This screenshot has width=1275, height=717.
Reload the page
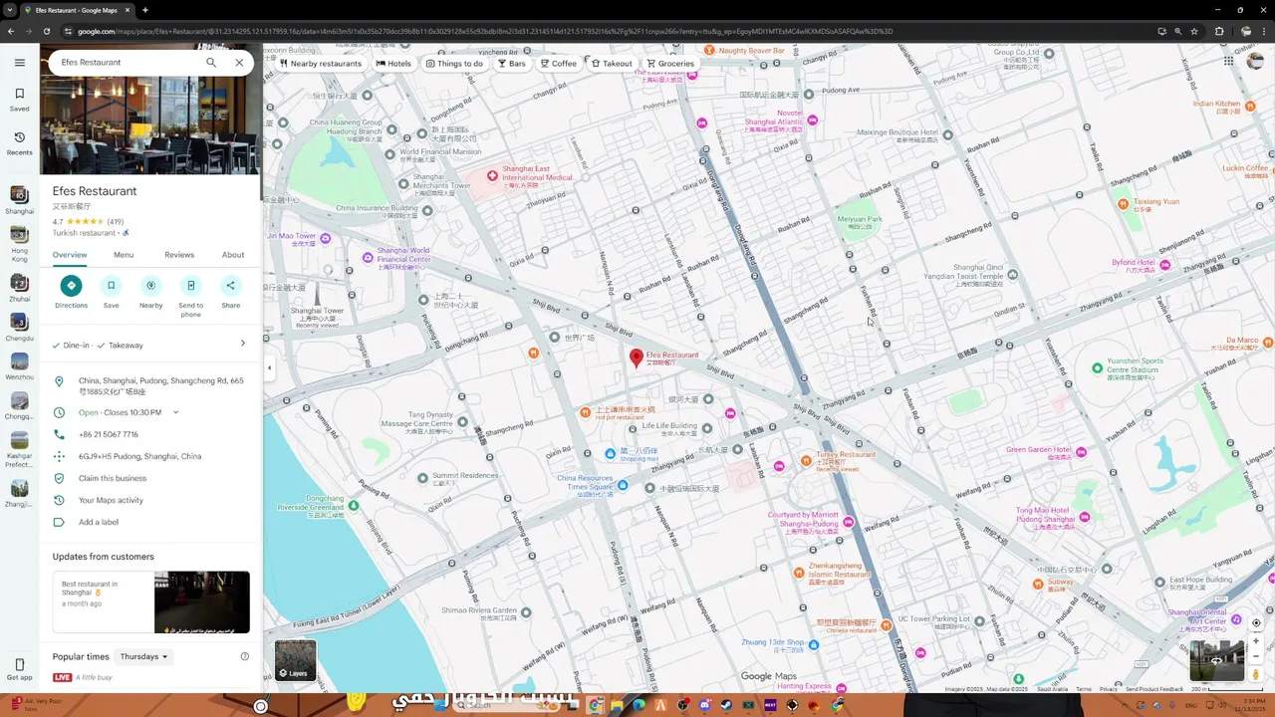click(x=48, y=31)
